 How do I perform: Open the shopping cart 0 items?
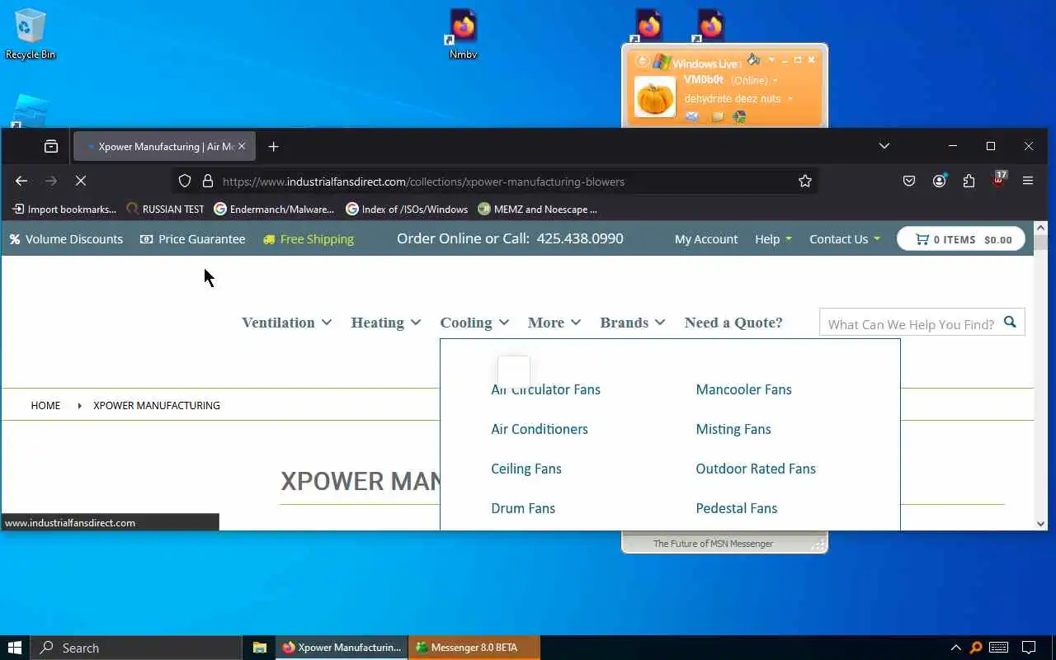pos(960,239)
